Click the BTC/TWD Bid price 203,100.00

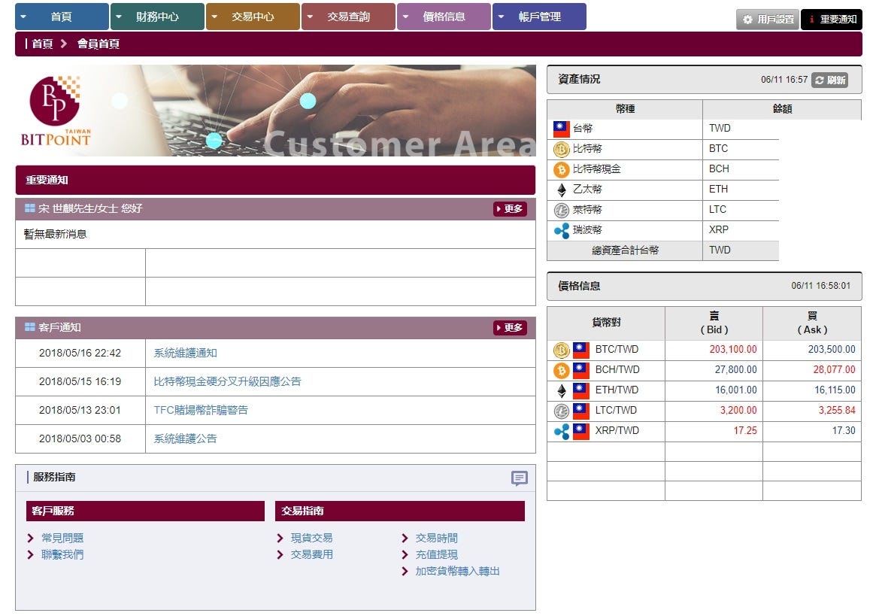click(732, 349)
